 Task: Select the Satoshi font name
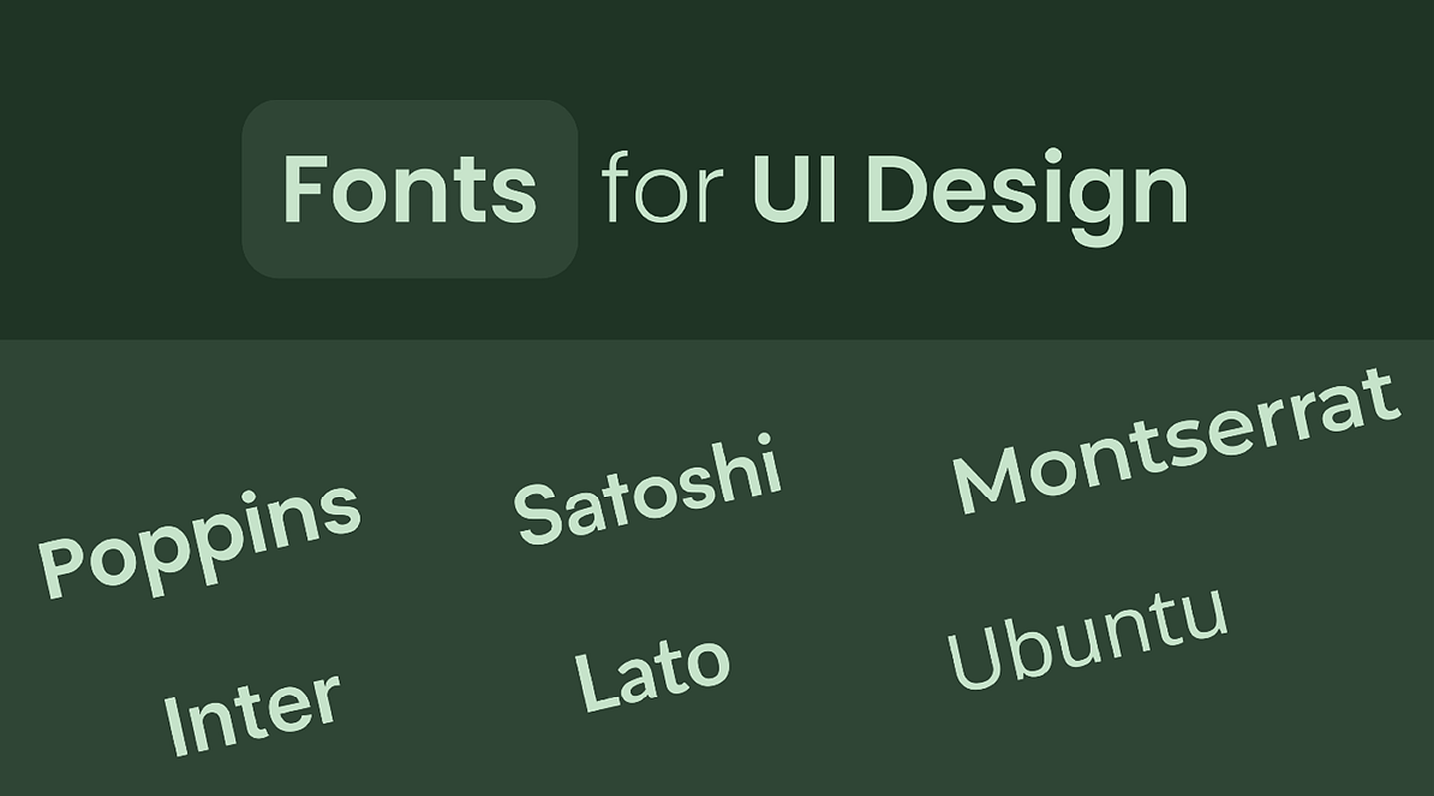(647, 489)
